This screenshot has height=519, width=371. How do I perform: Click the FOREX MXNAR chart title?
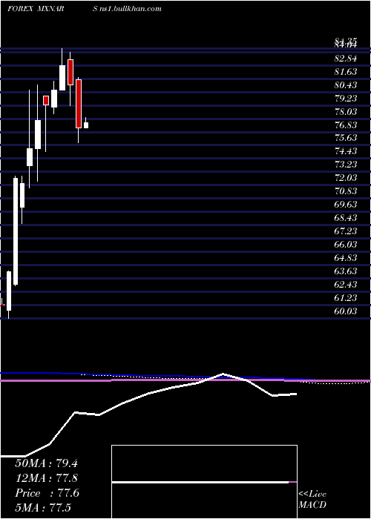(36, 9)
